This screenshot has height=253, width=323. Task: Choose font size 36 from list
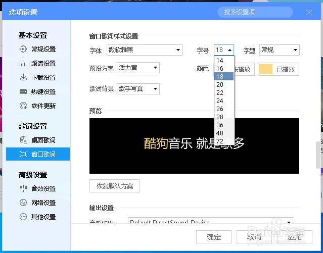(224, 125)
